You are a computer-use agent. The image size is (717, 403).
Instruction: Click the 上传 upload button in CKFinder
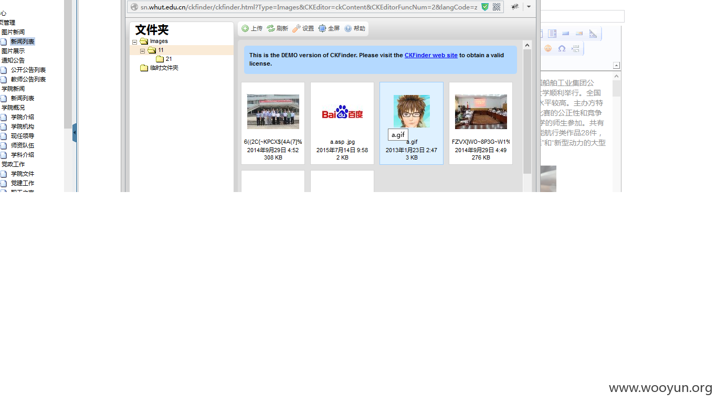[252, 29]
